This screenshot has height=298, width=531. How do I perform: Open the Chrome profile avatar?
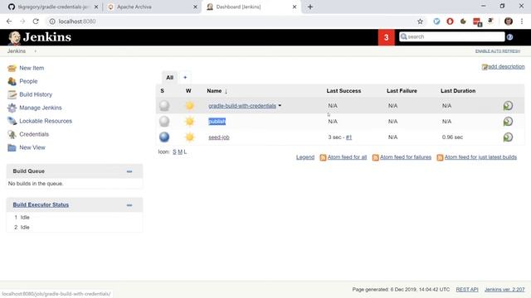coord(509,22)
